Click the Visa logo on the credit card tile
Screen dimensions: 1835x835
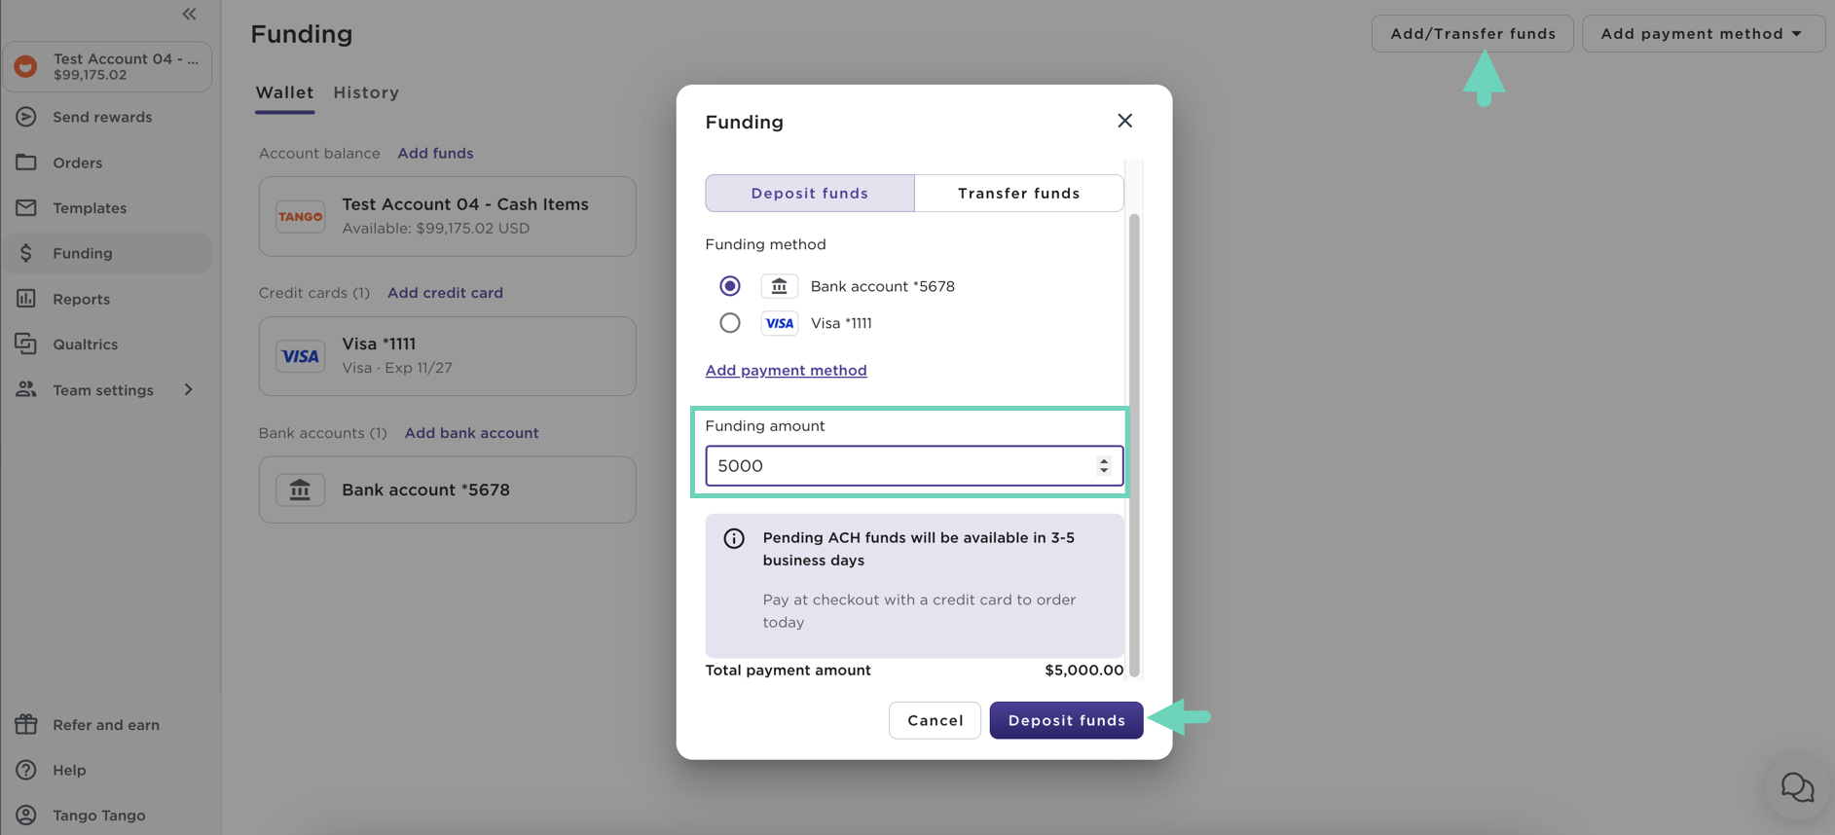coord(300,356)
